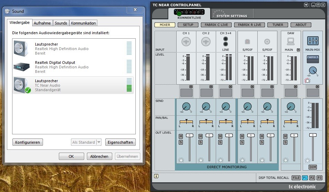329x192 pixels.
Task: Select TC Near Audio speaker icon
Action: (22, 85)
